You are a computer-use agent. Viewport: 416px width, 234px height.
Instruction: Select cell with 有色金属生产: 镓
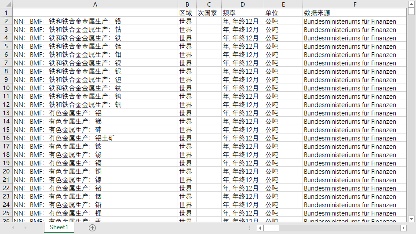pyautogui.click(x=95, y=180)
